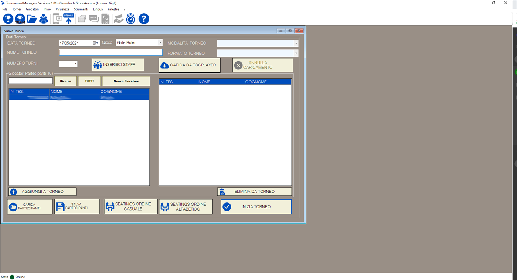Click Seatings Ordine Alfabetico button
This screenshot has width=517, height=280.
tap(186, 207)
